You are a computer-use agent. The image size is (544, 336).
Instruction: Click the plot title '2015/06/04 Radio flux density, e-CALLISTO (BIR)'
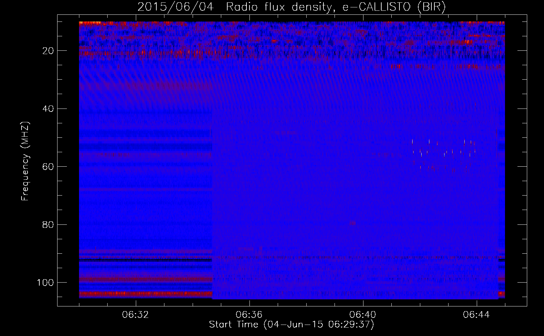coord(292,7)
